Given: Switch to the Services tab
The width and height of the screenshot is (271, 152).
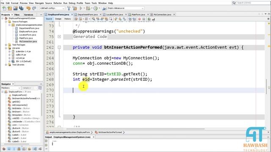Looking at the screenshot, I should [x=28, y=15].
